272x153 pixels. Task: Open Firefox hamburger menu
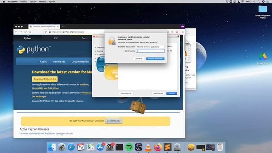(x=182, y=32)
